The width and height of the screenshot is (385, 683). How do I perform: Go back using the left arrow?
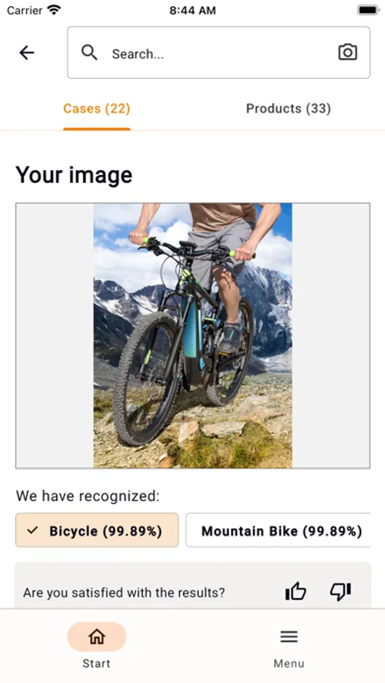pyautogui.click(x=27, y=52)
